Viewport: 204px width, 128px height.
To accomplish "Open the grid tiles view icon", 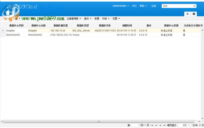I will 194,14.
